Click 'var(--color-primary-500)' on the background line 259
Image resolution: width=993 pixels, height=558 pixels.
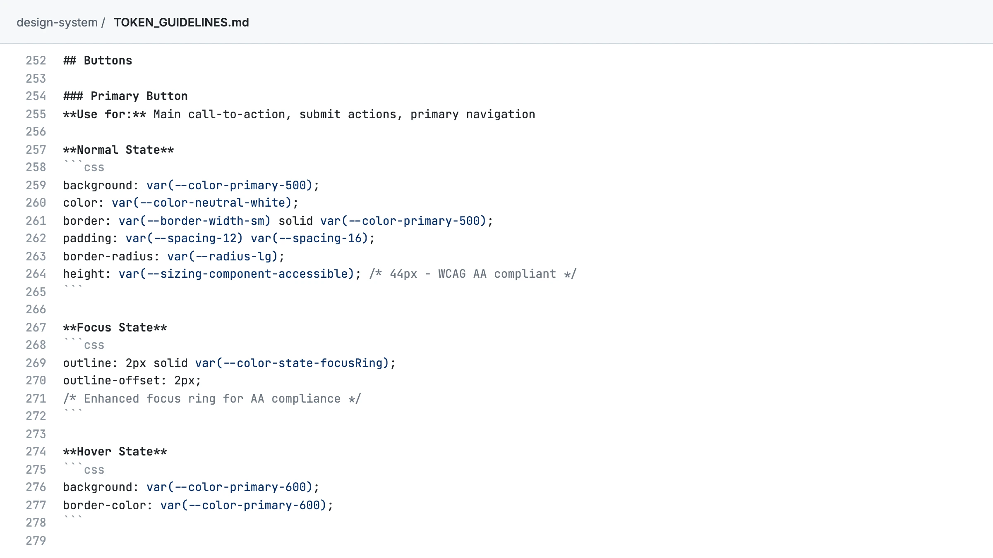coord(229,186)
